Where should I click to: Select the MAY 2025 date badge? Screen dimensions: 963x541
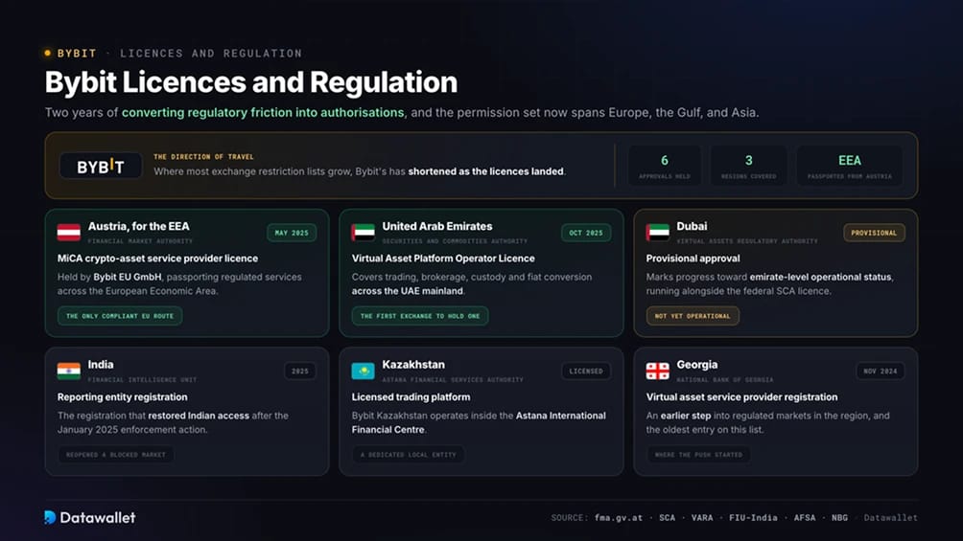pos(292,233)
